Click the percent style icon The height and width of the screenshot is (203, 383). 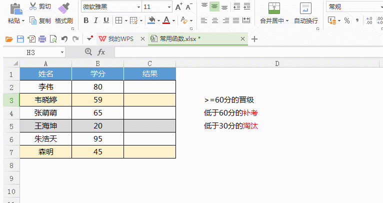346,20
